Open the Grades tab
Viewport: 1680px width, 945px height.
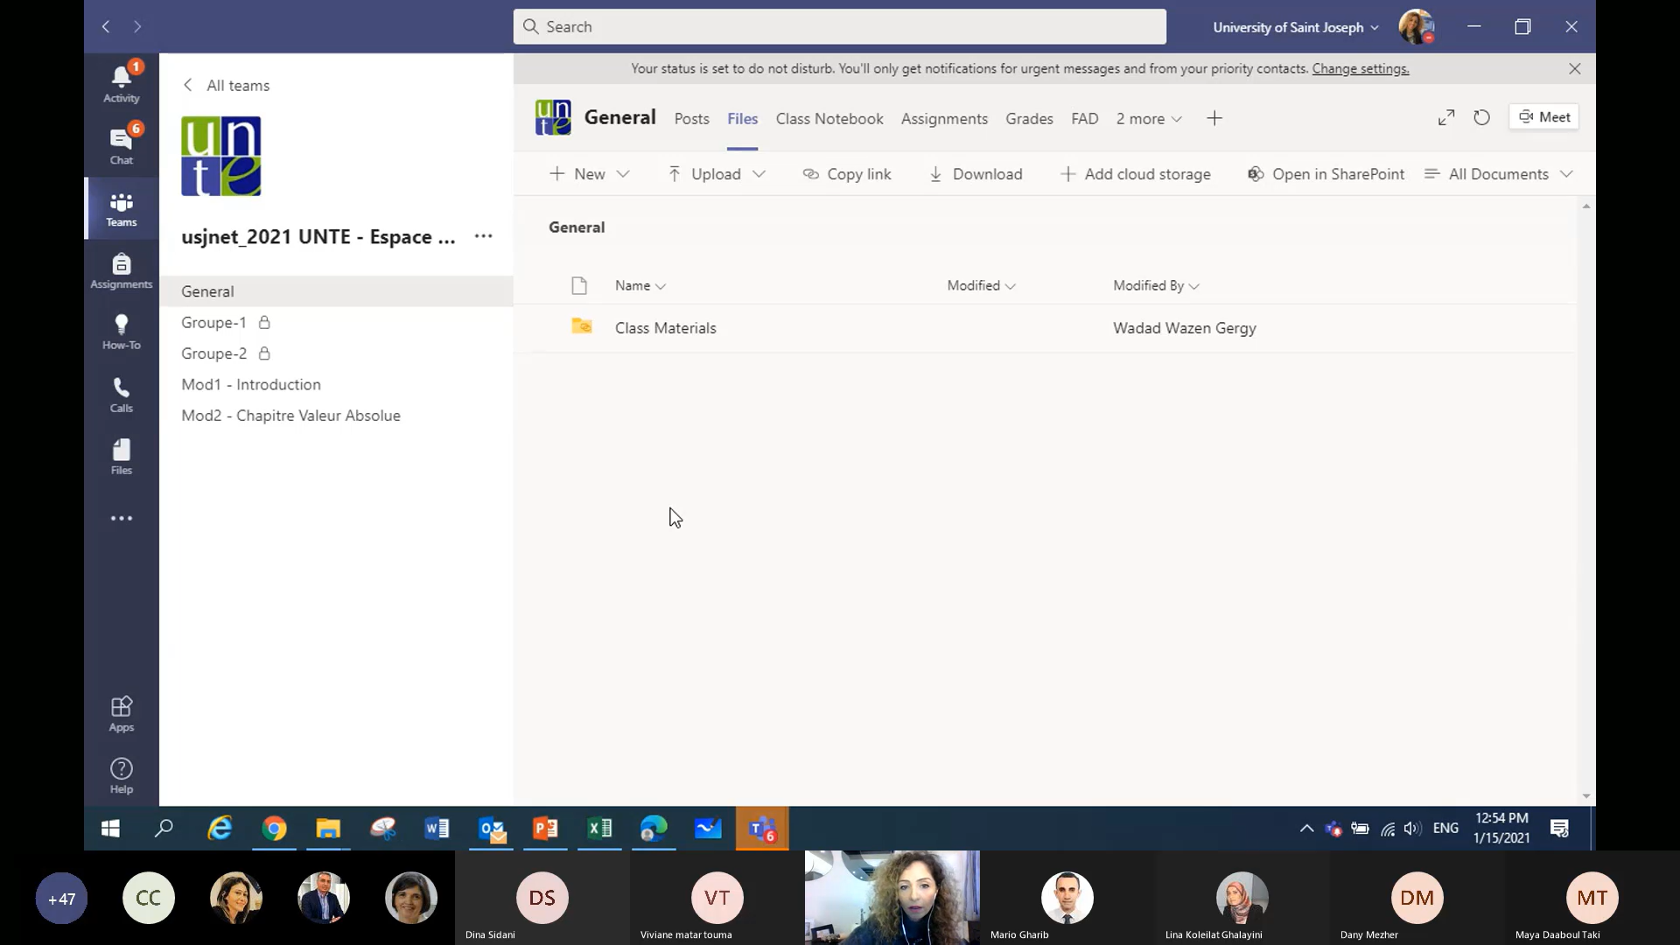coord(1029,119)
